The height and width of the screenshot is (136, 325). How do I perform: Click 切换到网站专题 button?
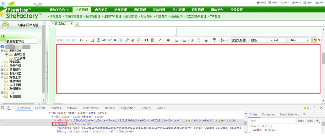point(28,25)
